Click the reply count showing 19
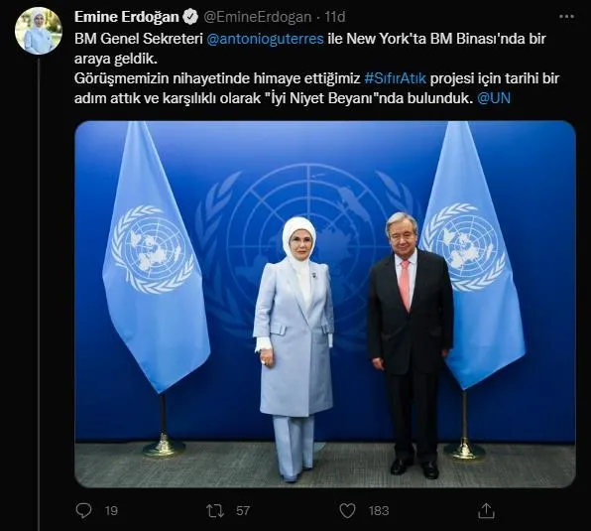 pos(111,511)
